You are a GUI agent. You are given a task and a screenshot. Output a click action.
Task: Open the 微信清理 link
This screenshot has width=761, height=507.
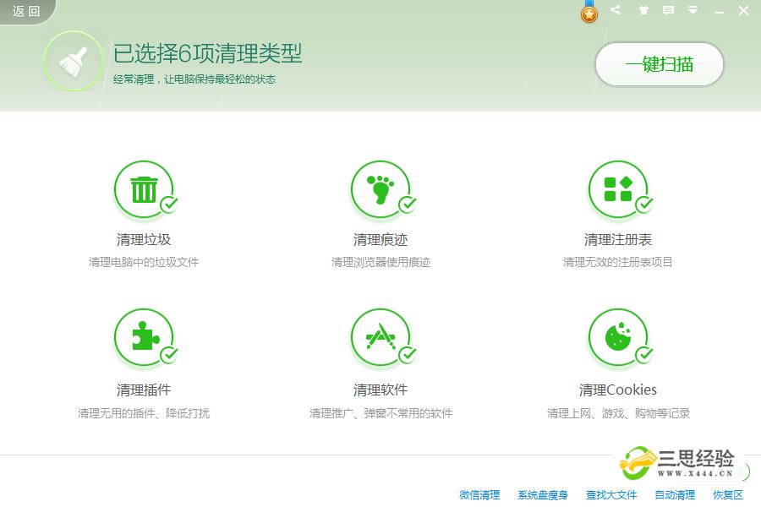[479, 495]
